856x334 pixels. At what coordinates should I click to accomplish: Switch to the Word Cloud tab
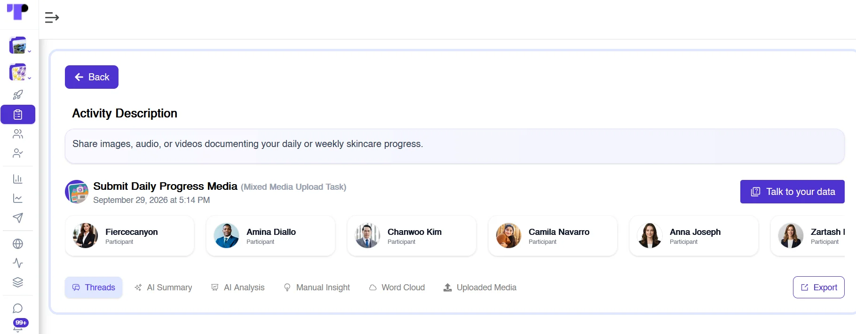pos(397,287)
